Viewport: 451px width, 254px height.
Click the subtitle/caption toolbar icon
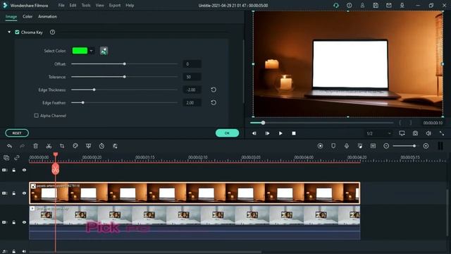tap(373, 146)
